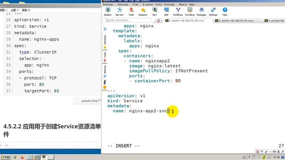Click the 4.5.2.2 heading in the document
The image size is (285, 160).
(52, 130)
